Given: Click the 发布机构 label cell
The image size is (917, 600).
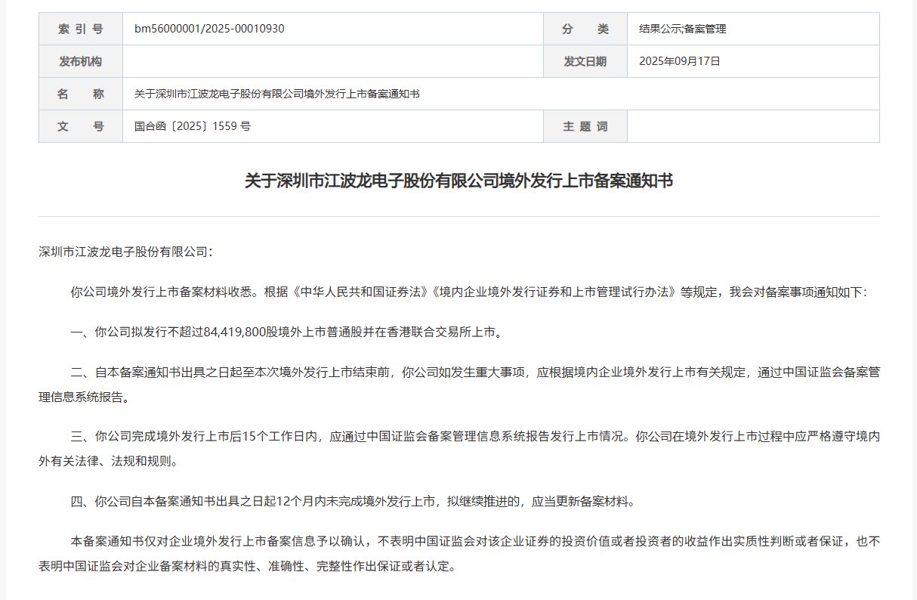Looking at the screenshot, I should pyautogui.click(x=81, y=61).
